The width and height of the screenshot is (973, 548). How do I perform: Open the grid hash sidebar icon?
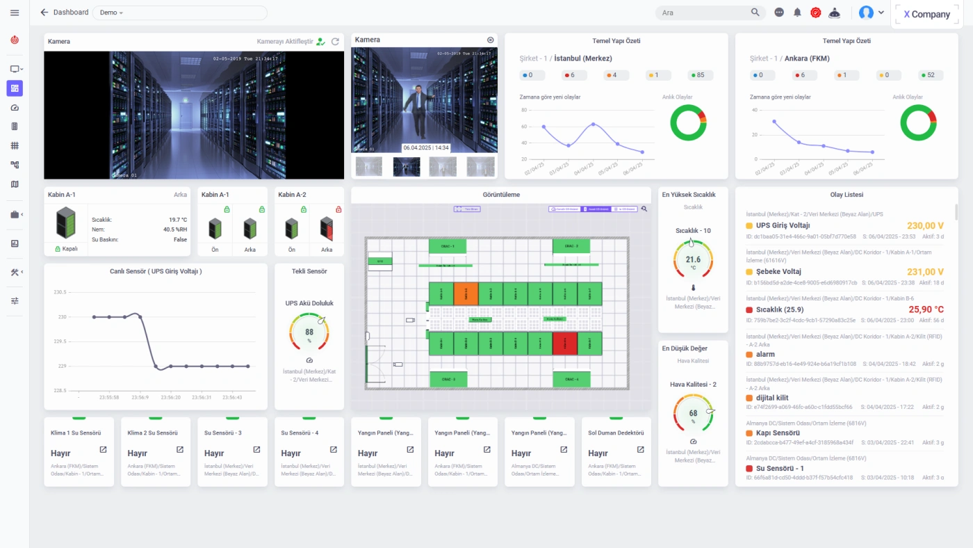tap(15, 146)
